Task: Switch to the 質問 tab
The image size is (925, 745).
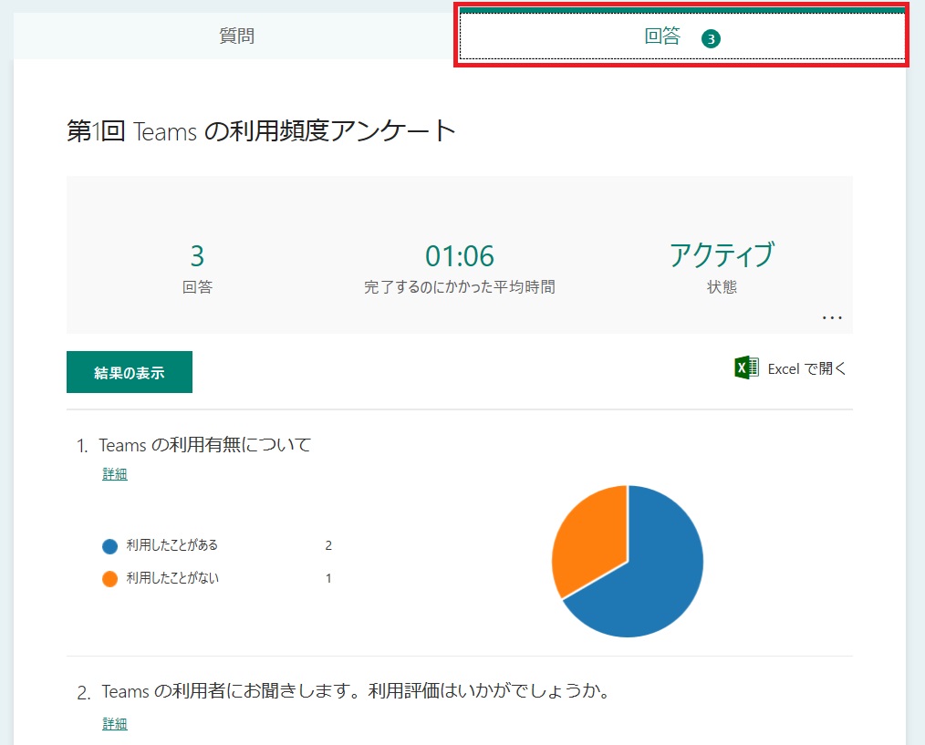Action: (236, 36)
